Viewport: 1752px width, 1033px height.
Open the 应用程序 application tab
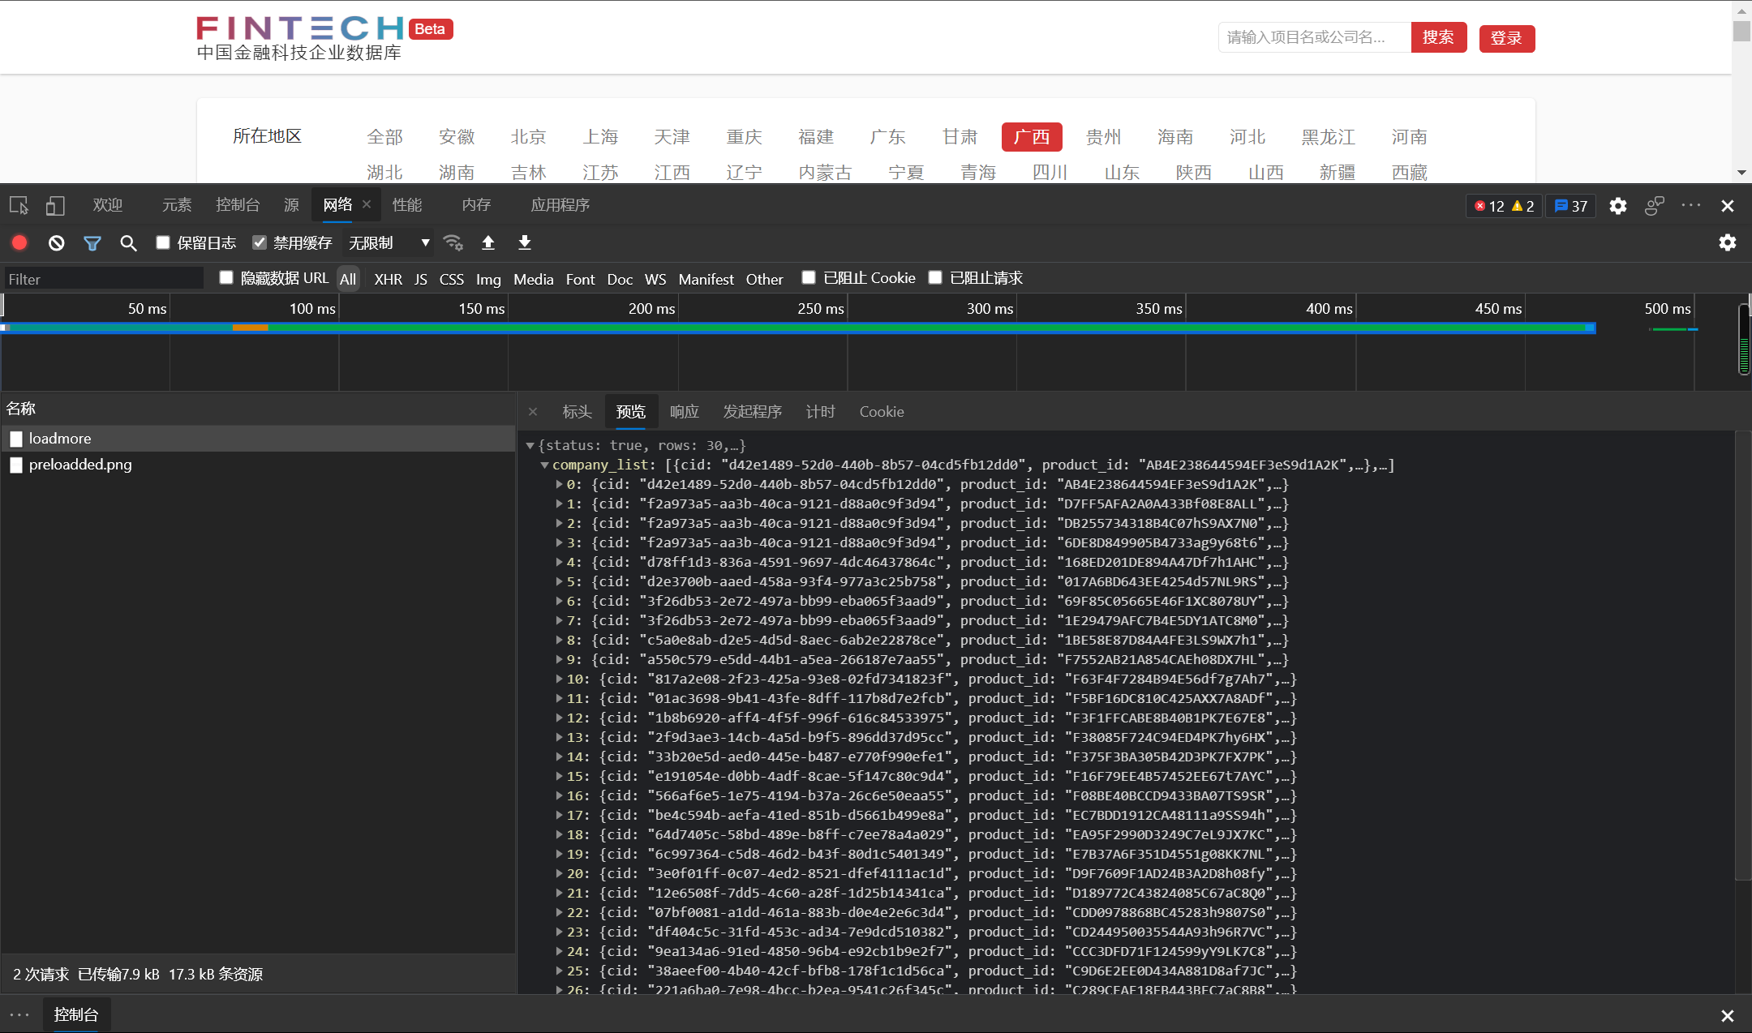pos(560,205)
